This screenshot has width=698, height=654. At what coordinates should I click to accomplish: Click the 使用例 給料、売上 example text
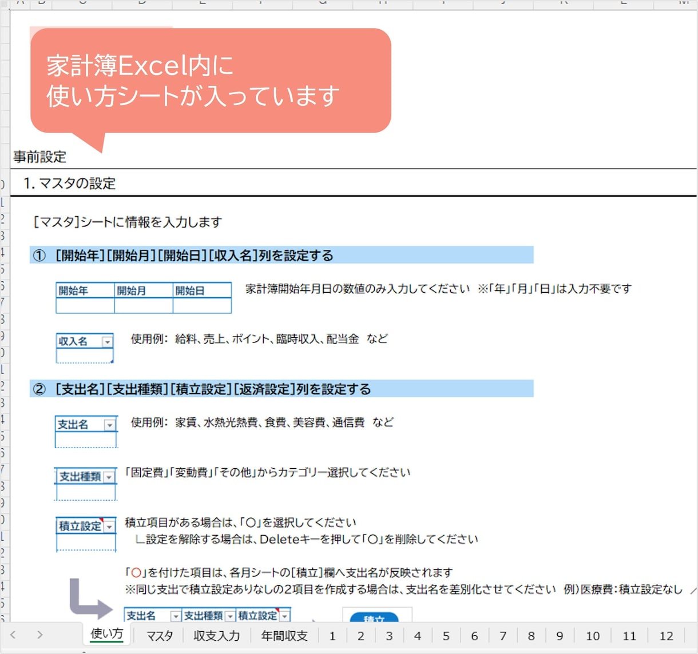259,338
